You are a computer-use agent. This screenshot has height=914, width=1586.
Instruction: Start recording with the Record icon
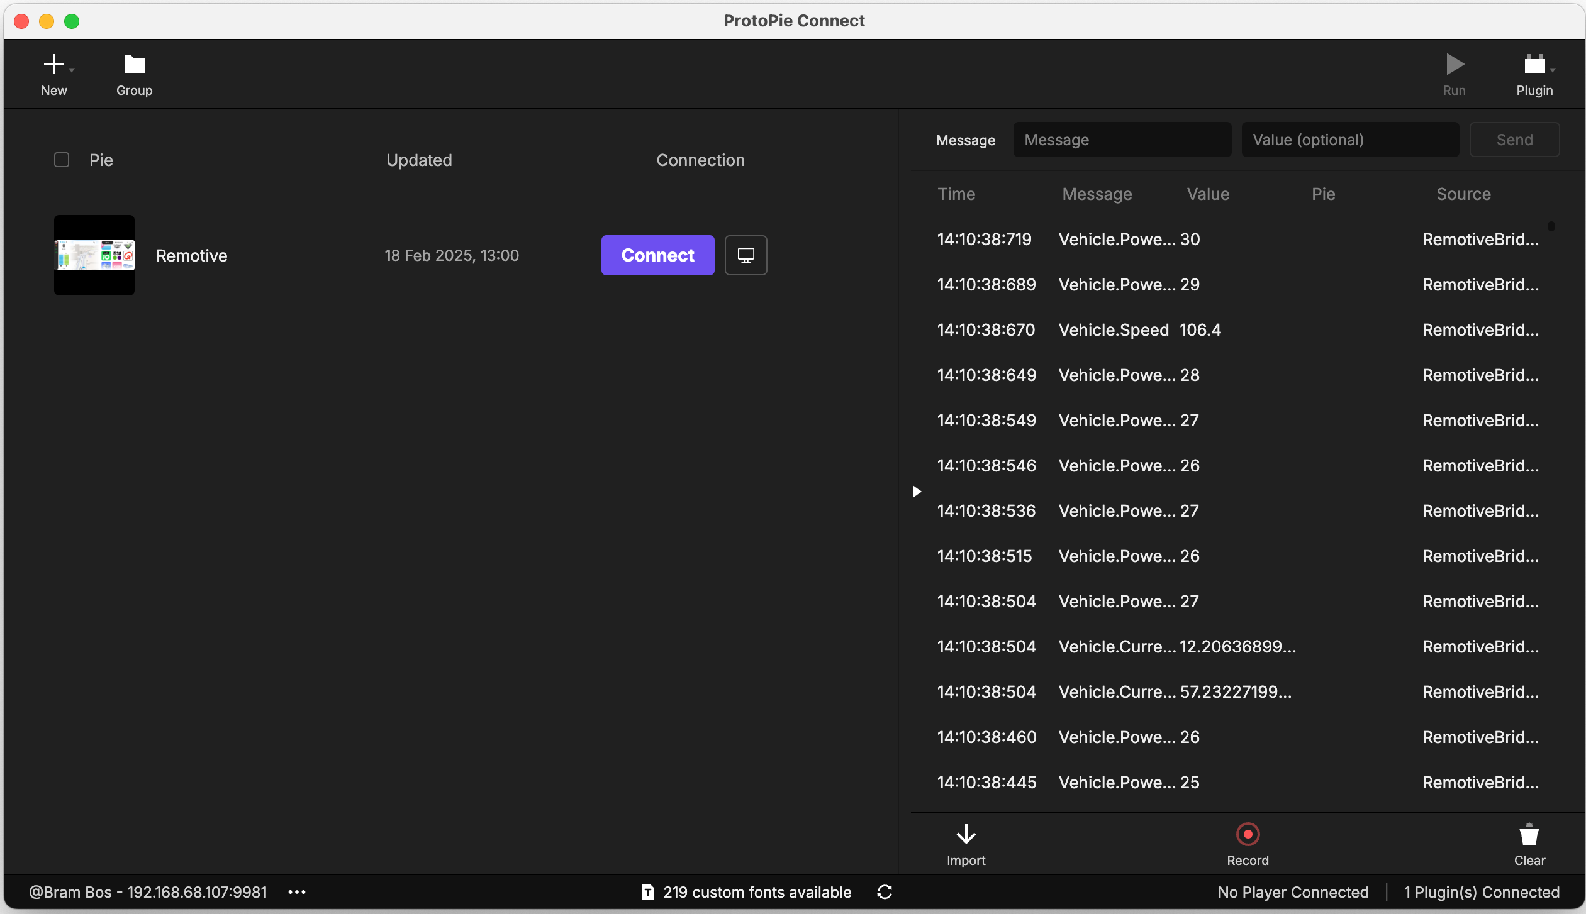click(x=1248, y=834)
